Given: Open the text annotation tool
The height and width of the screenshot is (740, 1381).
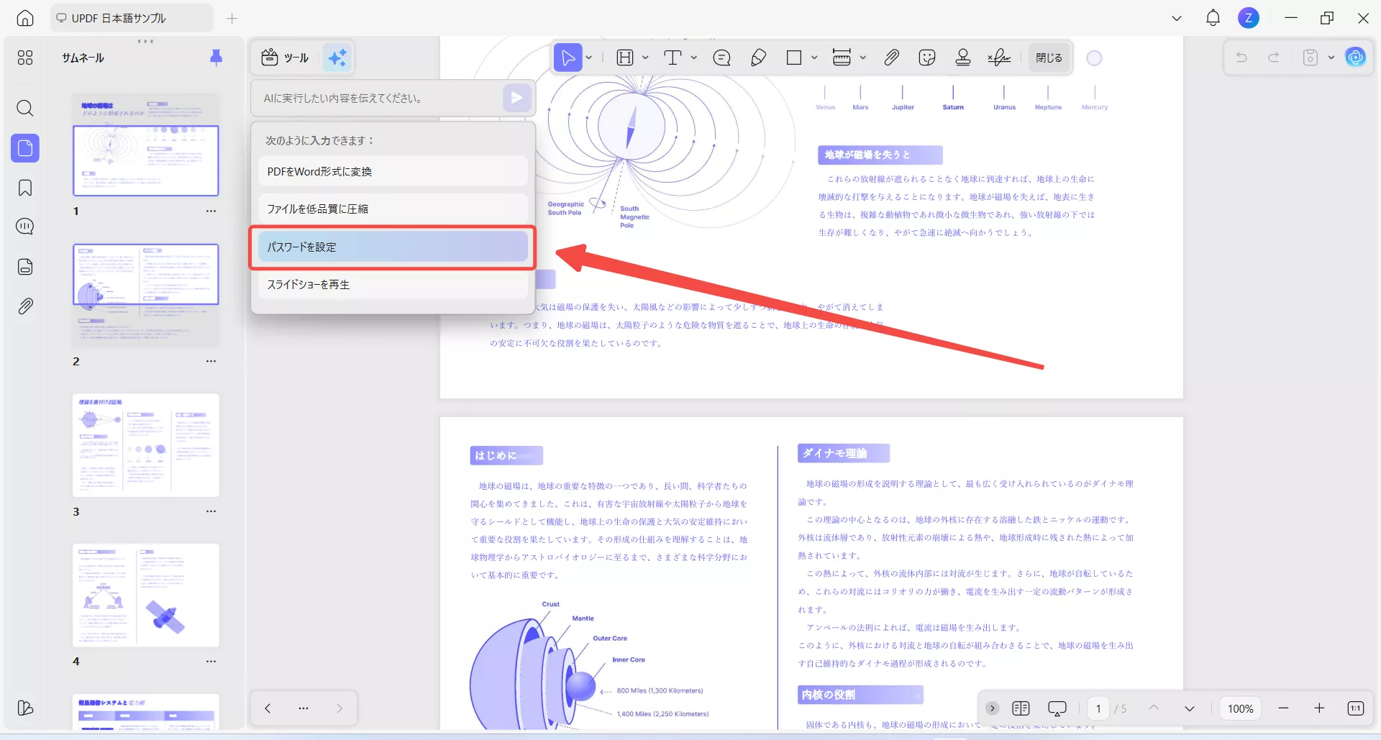Looking at the screenshot, I should pos(675,58).
